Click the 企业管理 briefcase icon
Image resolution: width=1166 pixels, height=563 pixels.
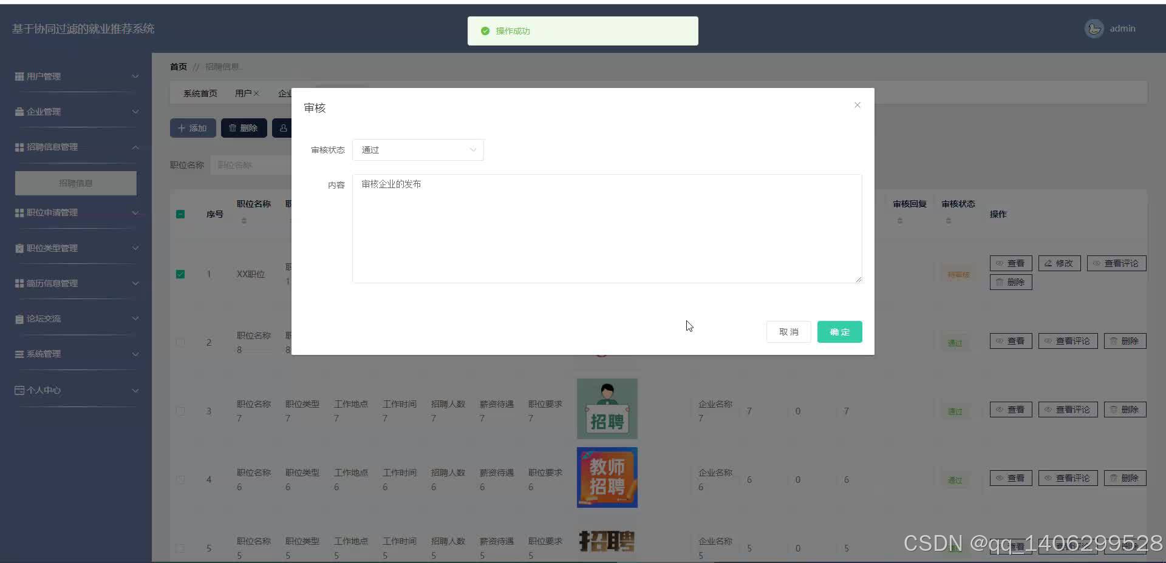pyautogui.click(x=19, y=112)
